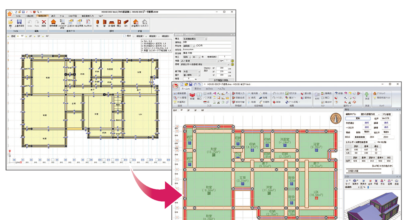Click the 上書き保存 save icon
The image size is (406, 220).
19,24
